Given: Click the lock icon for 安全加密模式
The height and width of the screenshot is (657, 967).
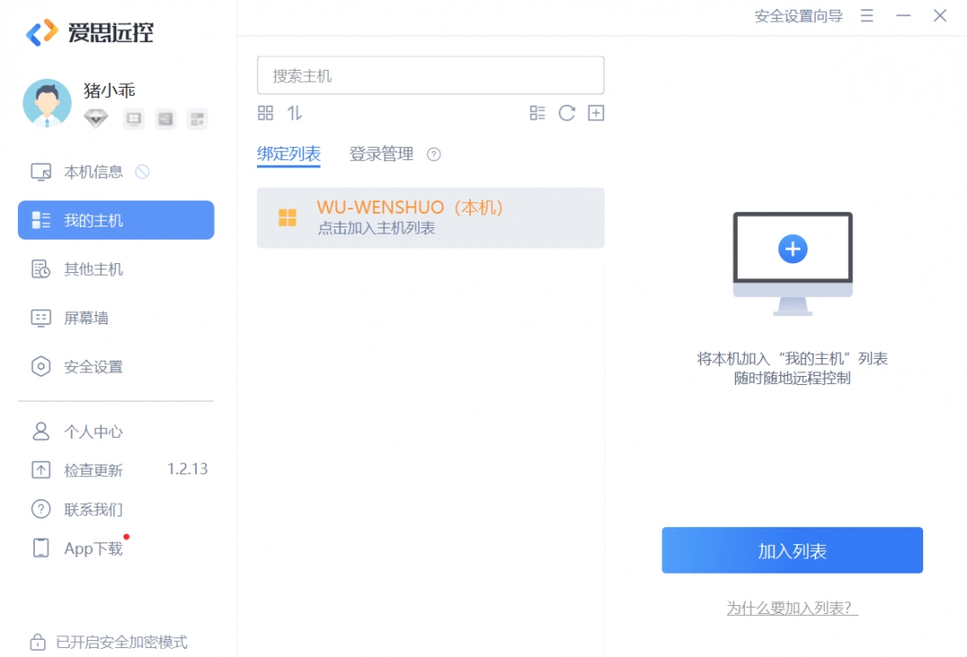Looking at the screenshot, I should click(x=38, y=642).
